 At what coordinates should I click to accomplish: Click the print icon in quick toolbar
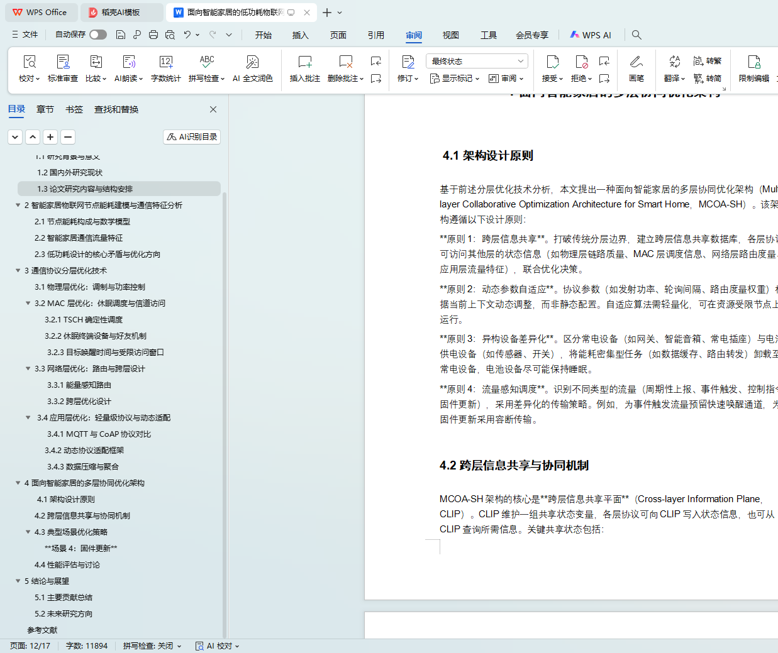point(153,35)
